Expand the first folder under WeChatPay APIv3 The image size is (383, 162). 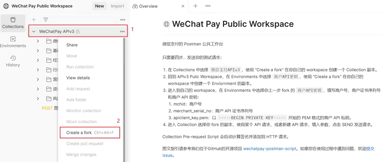[38, 41]
